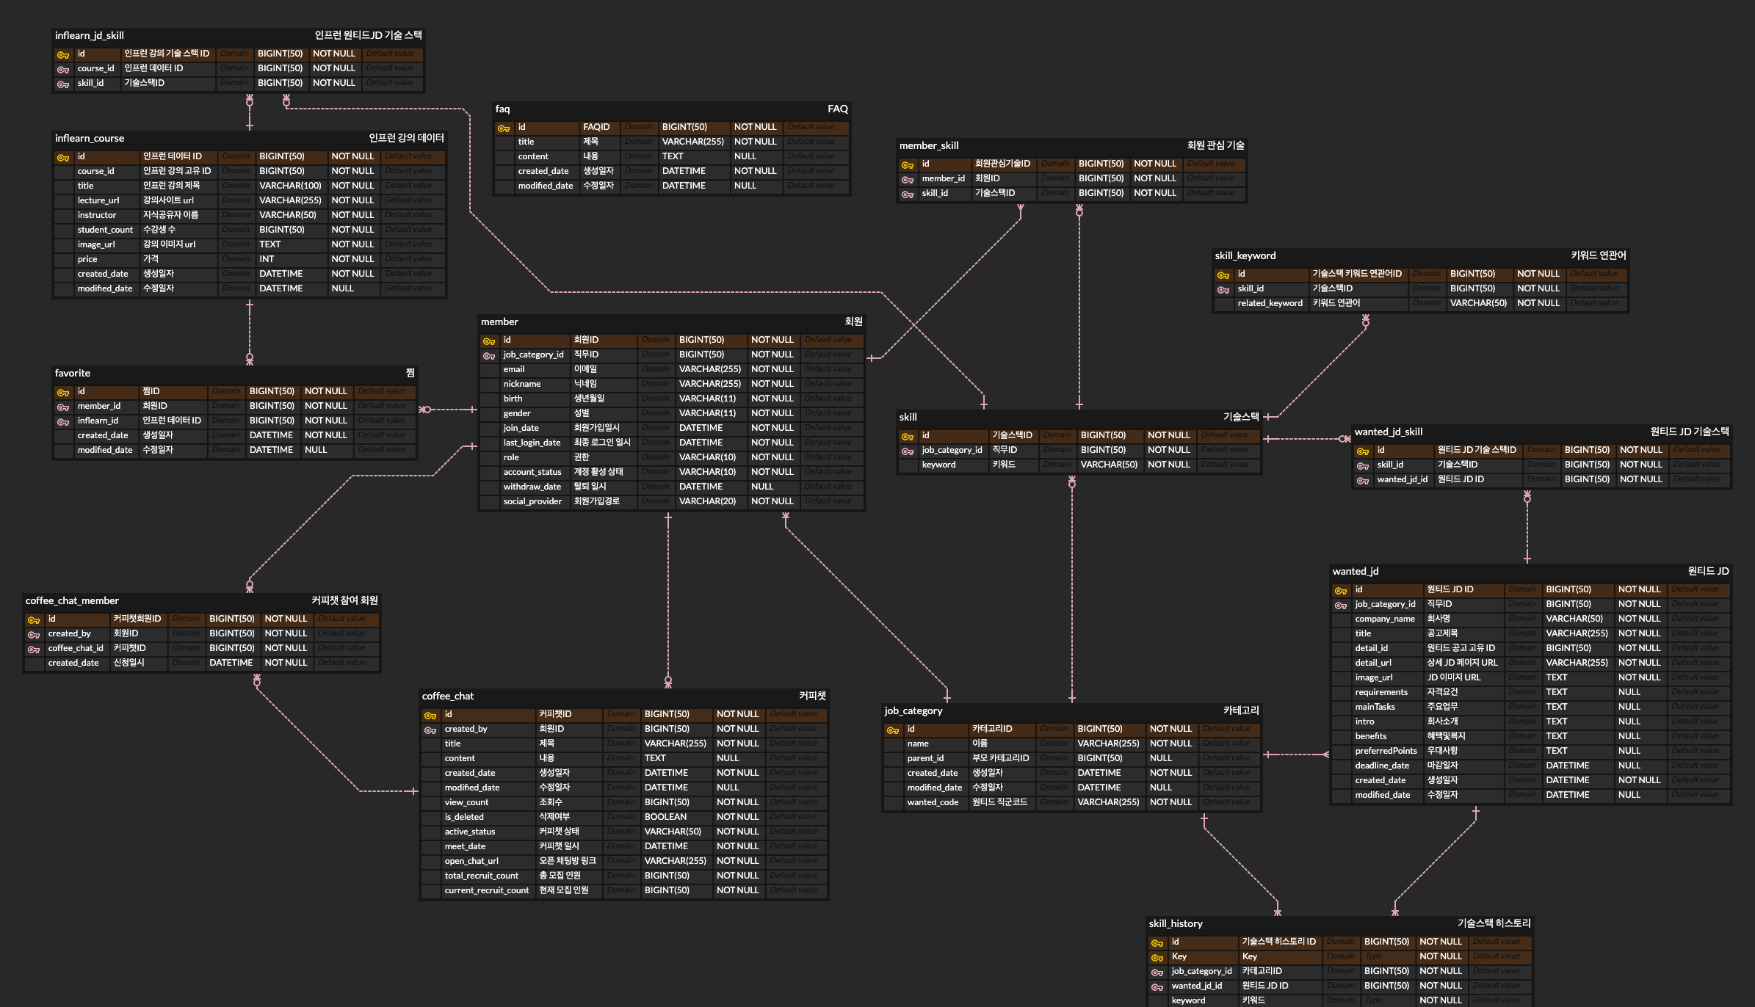The width and height of the screenshot is (1755, 1007).
Task: Select BOOLEAN type of is_deleted
Action: 665,817
